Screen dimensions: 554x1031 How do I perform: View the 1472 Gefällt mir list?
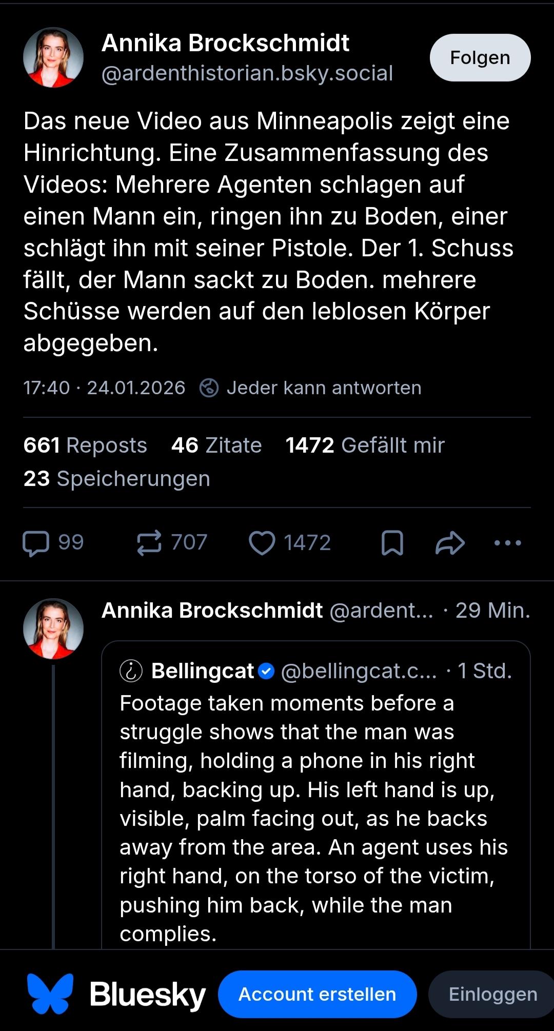(365, 445)
